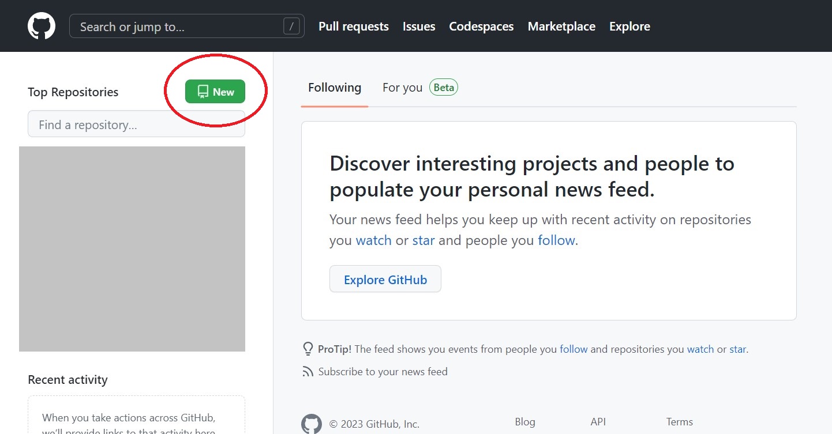This screenshot has width=832, height=434.
Task: Switch to the Following feed tab
Action: pyautogui.click(x=335, y=88)
